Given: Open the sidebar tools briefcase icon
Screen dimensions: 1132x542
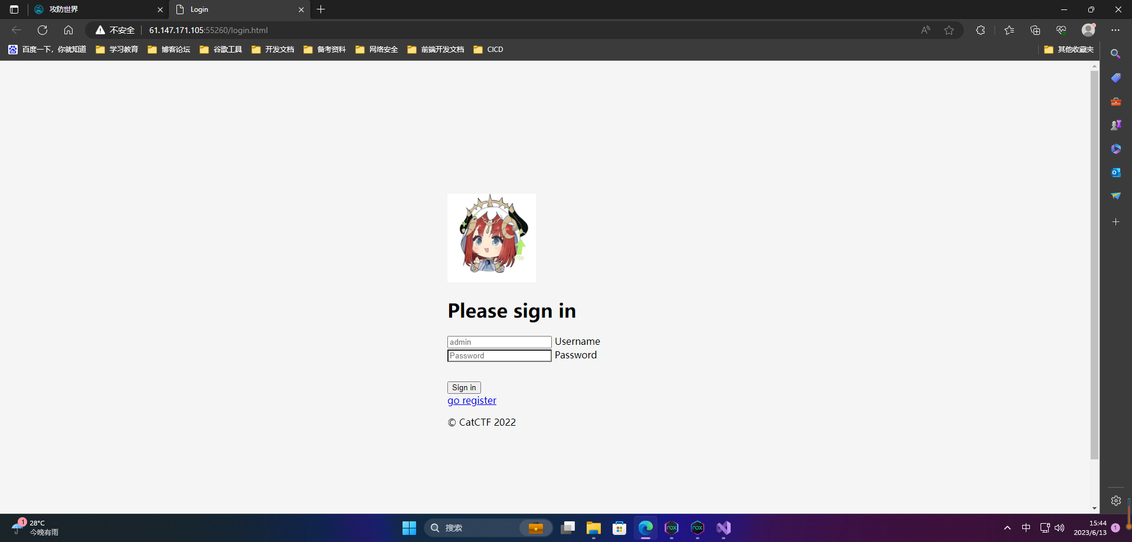Looking at the screenshot, I should pos(1115,102).
